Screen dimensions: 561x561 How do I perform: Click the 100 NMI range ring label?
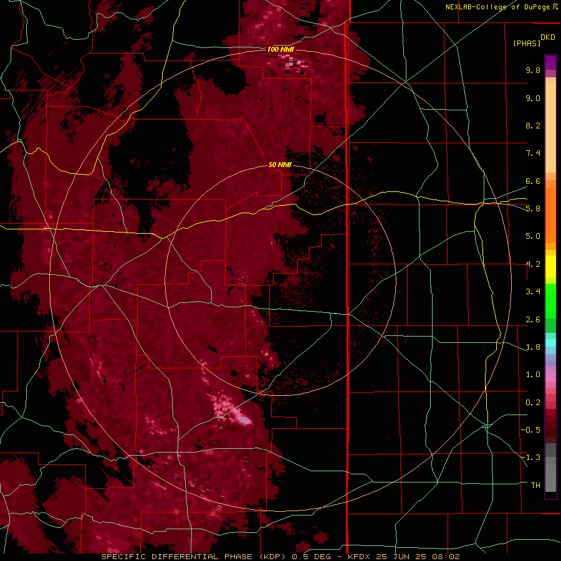(280, 49)
